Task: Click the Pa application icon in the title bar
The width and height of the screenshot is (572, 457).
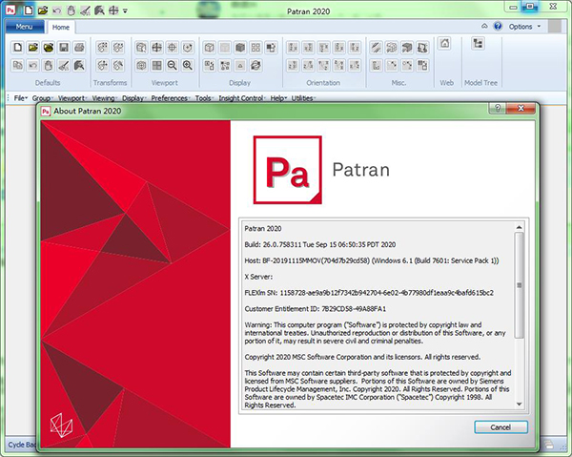Action: (10, 10)
